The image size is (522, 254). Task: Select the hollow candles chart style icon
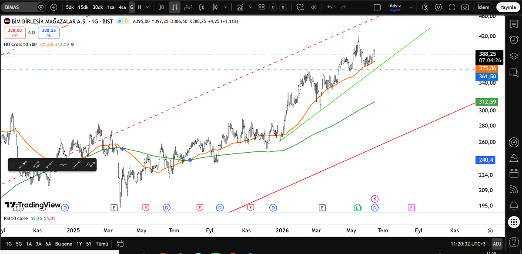pyautogui.click(x=214, y=7)
